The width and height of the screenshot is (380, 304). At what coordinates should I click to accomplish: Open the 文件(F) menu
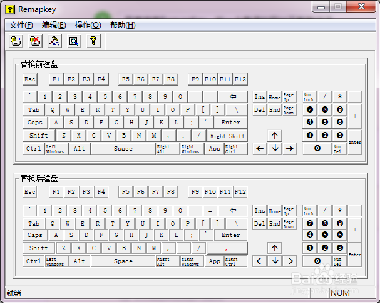click(x=21, y=25)
